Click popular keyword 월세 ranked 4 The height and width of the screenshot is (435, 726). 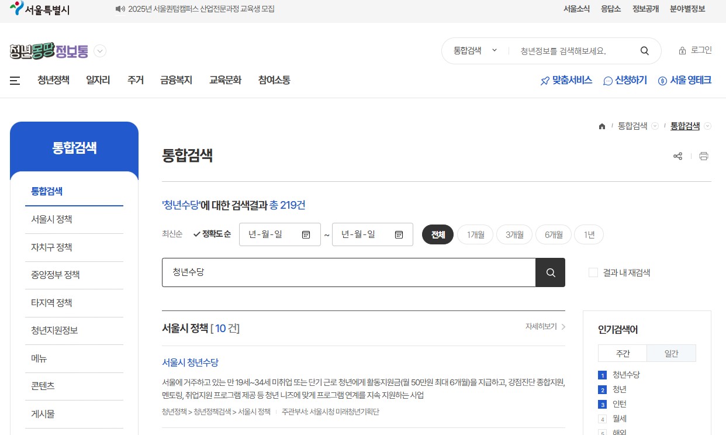point(620,419)
